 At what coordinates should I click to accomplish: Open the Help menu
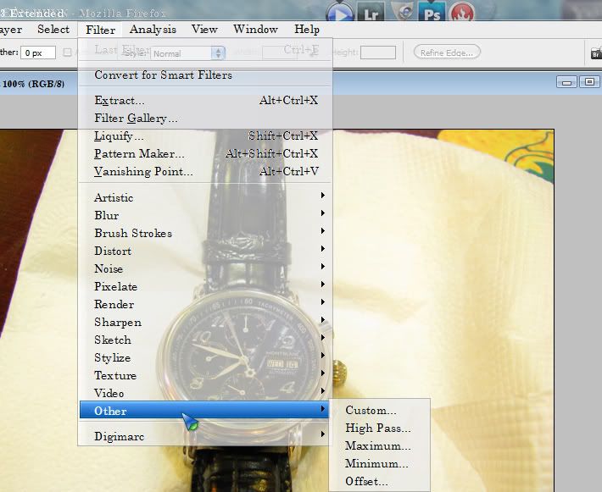click(x=307, y=30)
